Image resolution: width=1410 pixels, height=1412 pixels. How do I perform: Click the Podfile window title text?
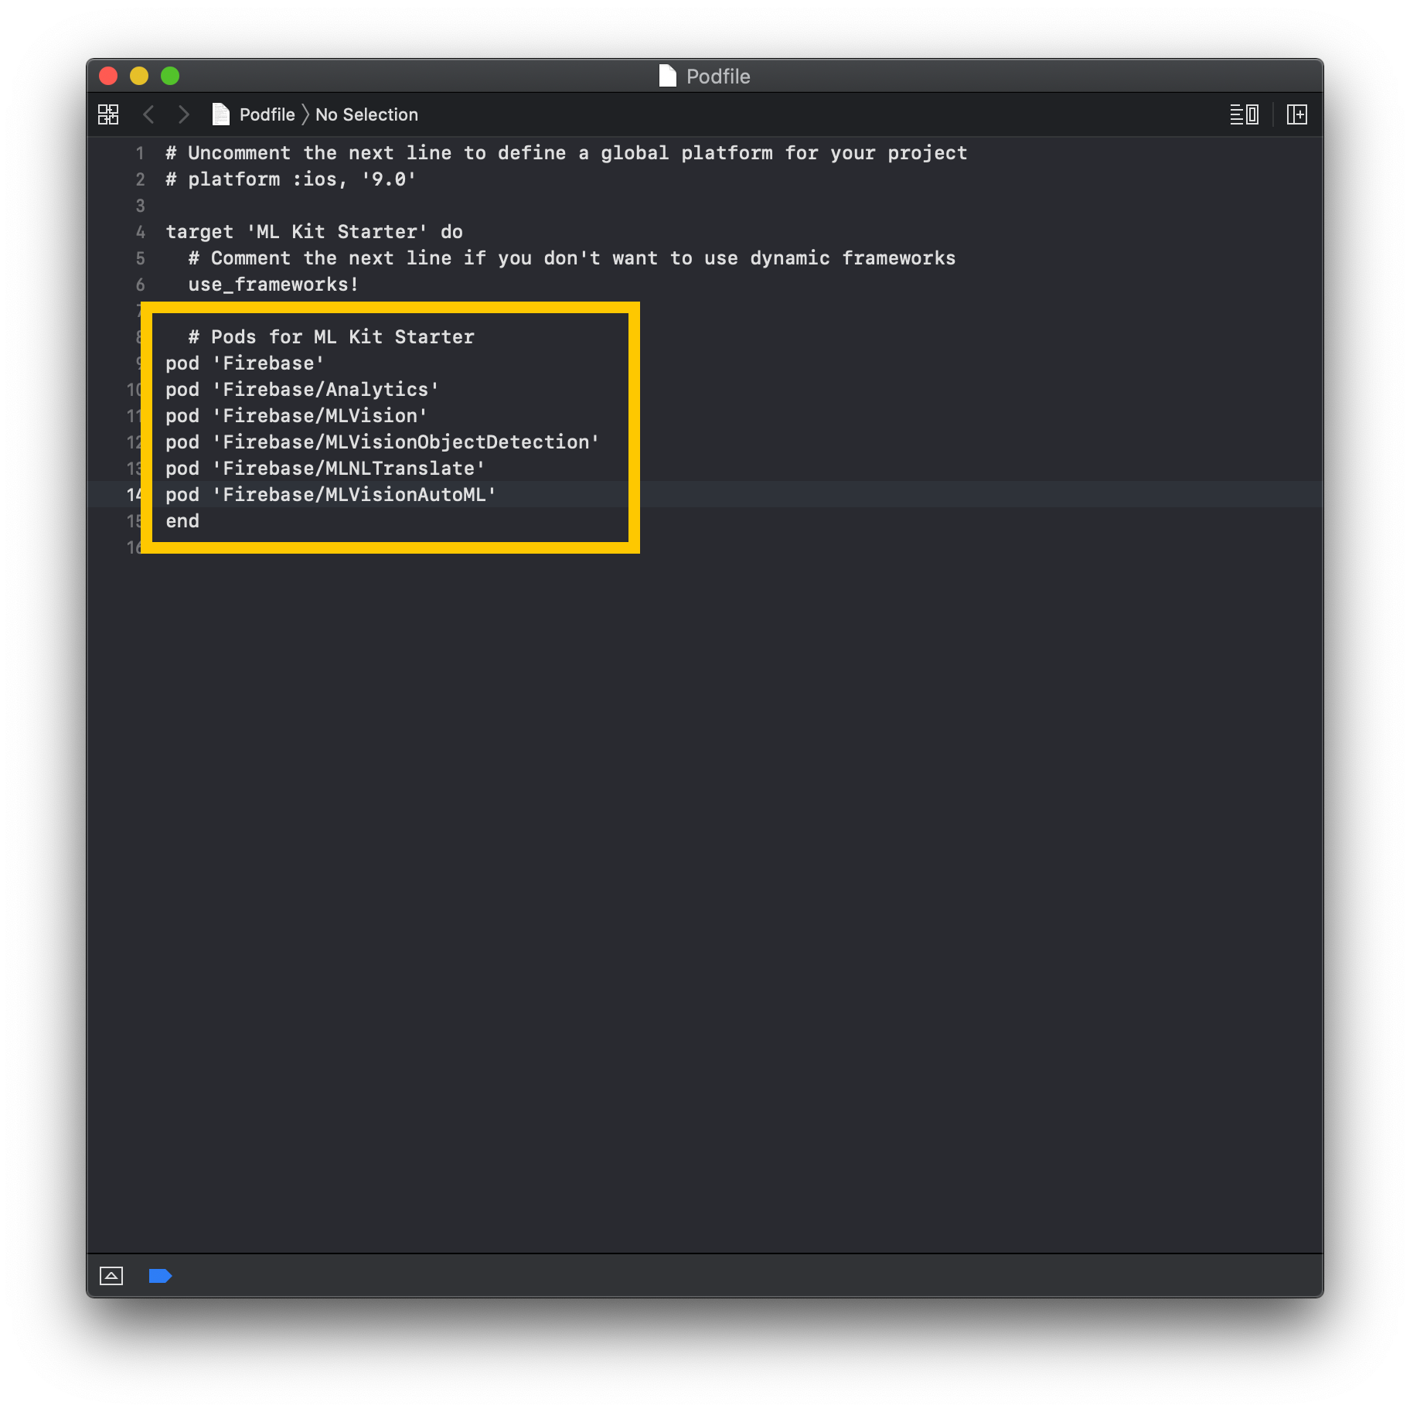tap(718, 77)
